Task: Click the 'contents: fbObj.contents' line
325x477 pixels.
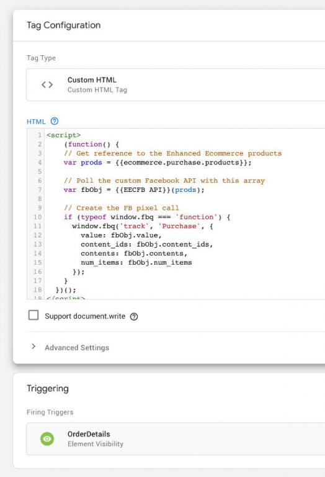Action: click(x=134, y=253)
